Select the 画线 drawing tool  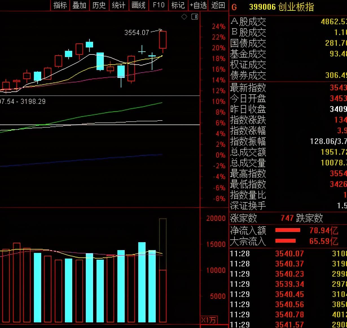coord(139,5)
